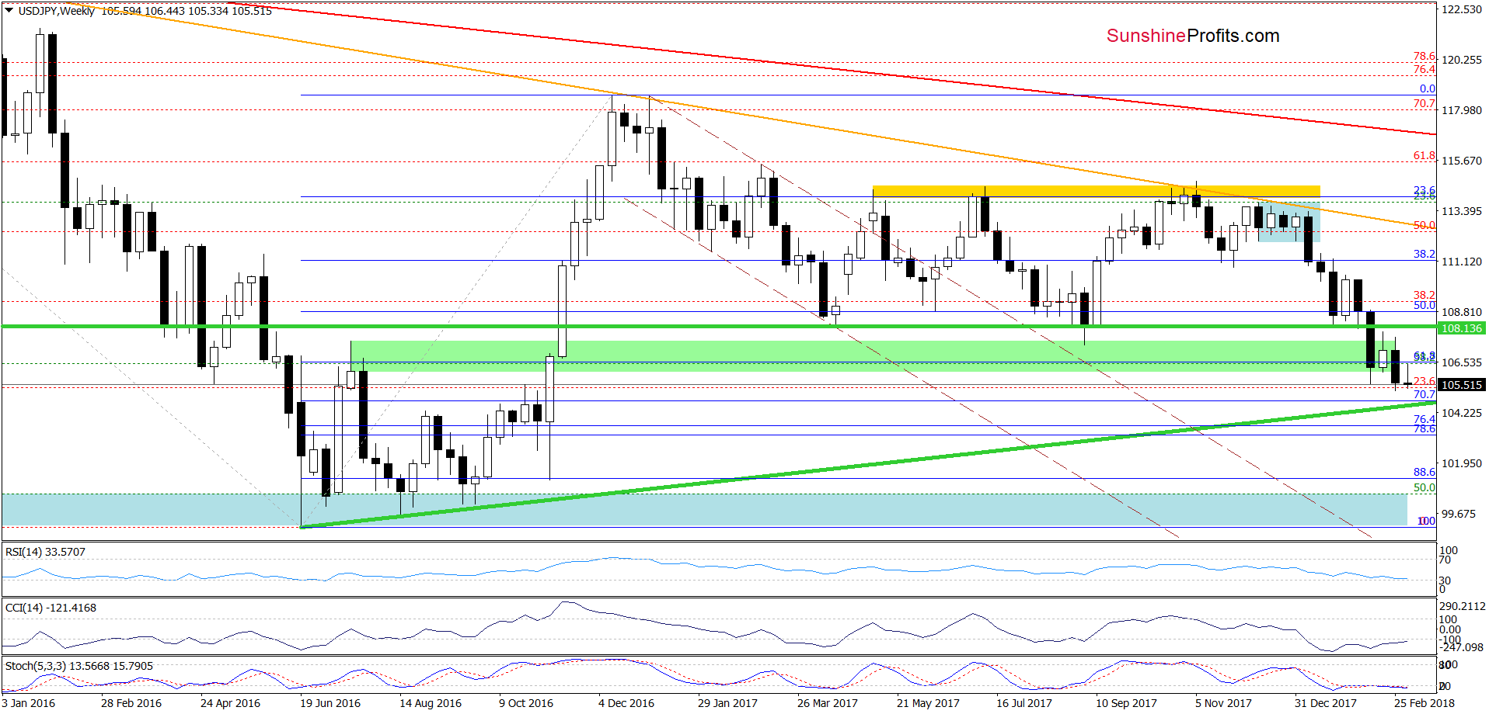
Task: Click the 5 Nov 2017 date label
Action: pyautogui.click(x=1223, y=703)
